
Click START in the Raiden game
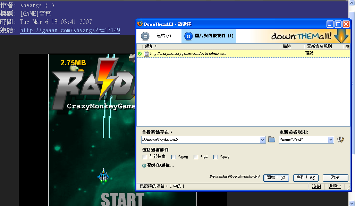122,199
